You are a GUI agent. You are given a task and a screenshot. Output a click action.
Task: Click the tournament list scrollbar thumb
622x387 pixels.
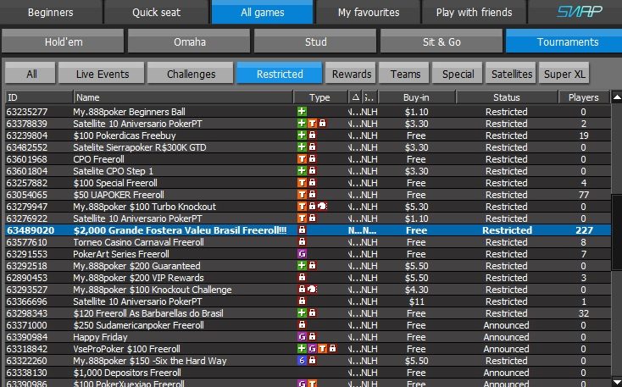coord(617,232)
